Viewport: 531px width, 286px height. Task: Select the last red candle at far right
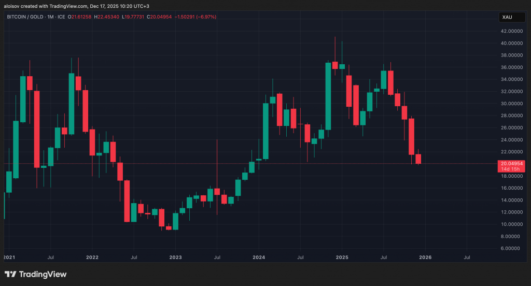click(418, 159)
